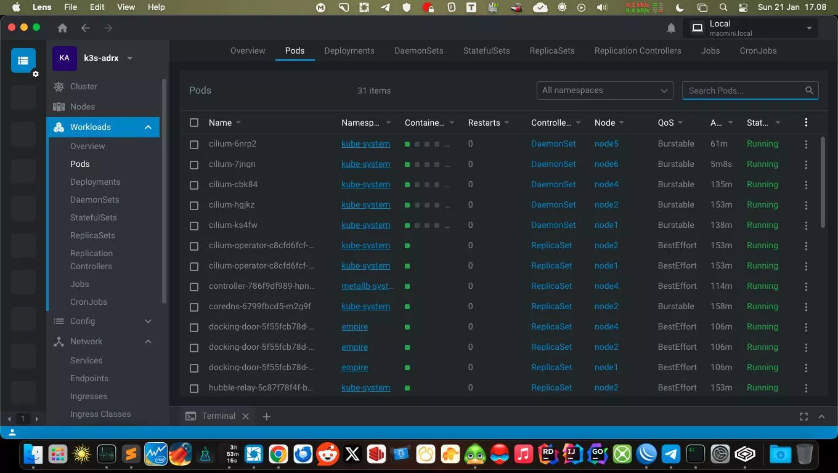The width and height of the screenshot is (838, 473).
Task: Open the View menu in menu bar
Action: [126, 7]
